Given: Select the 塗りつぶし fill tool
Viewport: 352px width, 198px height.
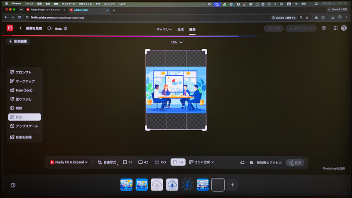Looking at the screenshot, I should point(24,99).
